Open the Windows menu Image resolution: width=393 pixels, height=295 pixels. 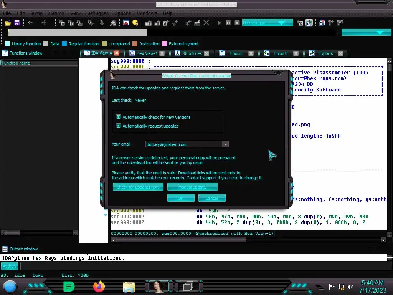[x=147, y=13]
